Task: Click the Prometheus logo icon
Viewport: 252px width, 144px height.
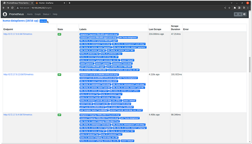Action: [5, 14]
